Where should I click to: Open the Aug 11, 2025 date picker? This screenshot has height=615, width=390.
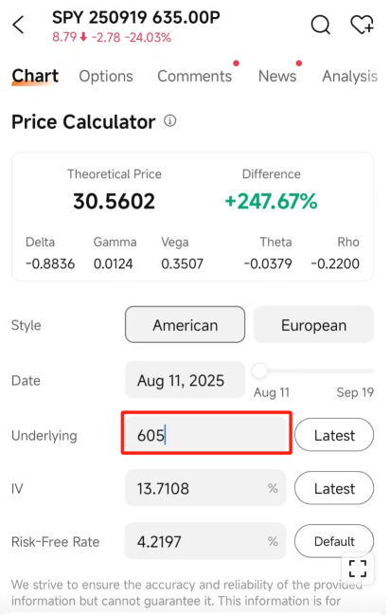click(x=185, y=380)
